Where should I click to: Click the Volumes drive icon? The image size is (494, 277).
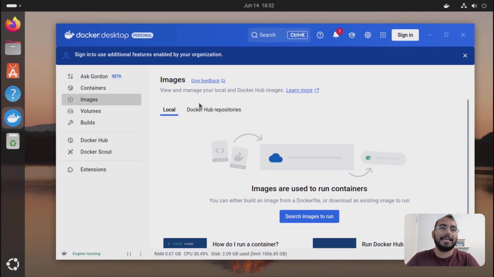pyautogui.click(x=70, y=111)
